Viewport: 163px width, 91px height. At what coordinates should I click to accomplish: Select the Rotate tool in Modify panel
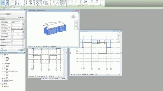[x=37, y=4]
